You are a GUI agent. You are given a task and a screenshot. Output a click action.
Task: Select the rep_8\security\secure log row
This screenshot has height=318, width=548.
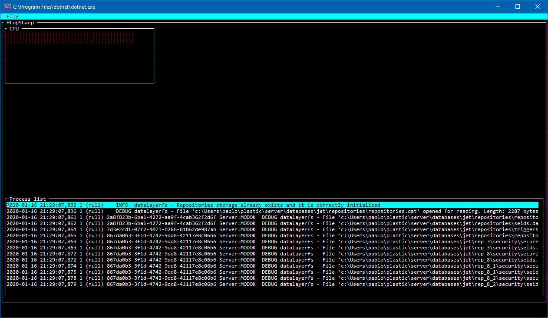272,254
